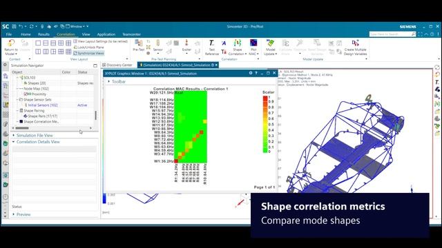Open Plot MAC dropdown arrow

pos(258,54)
